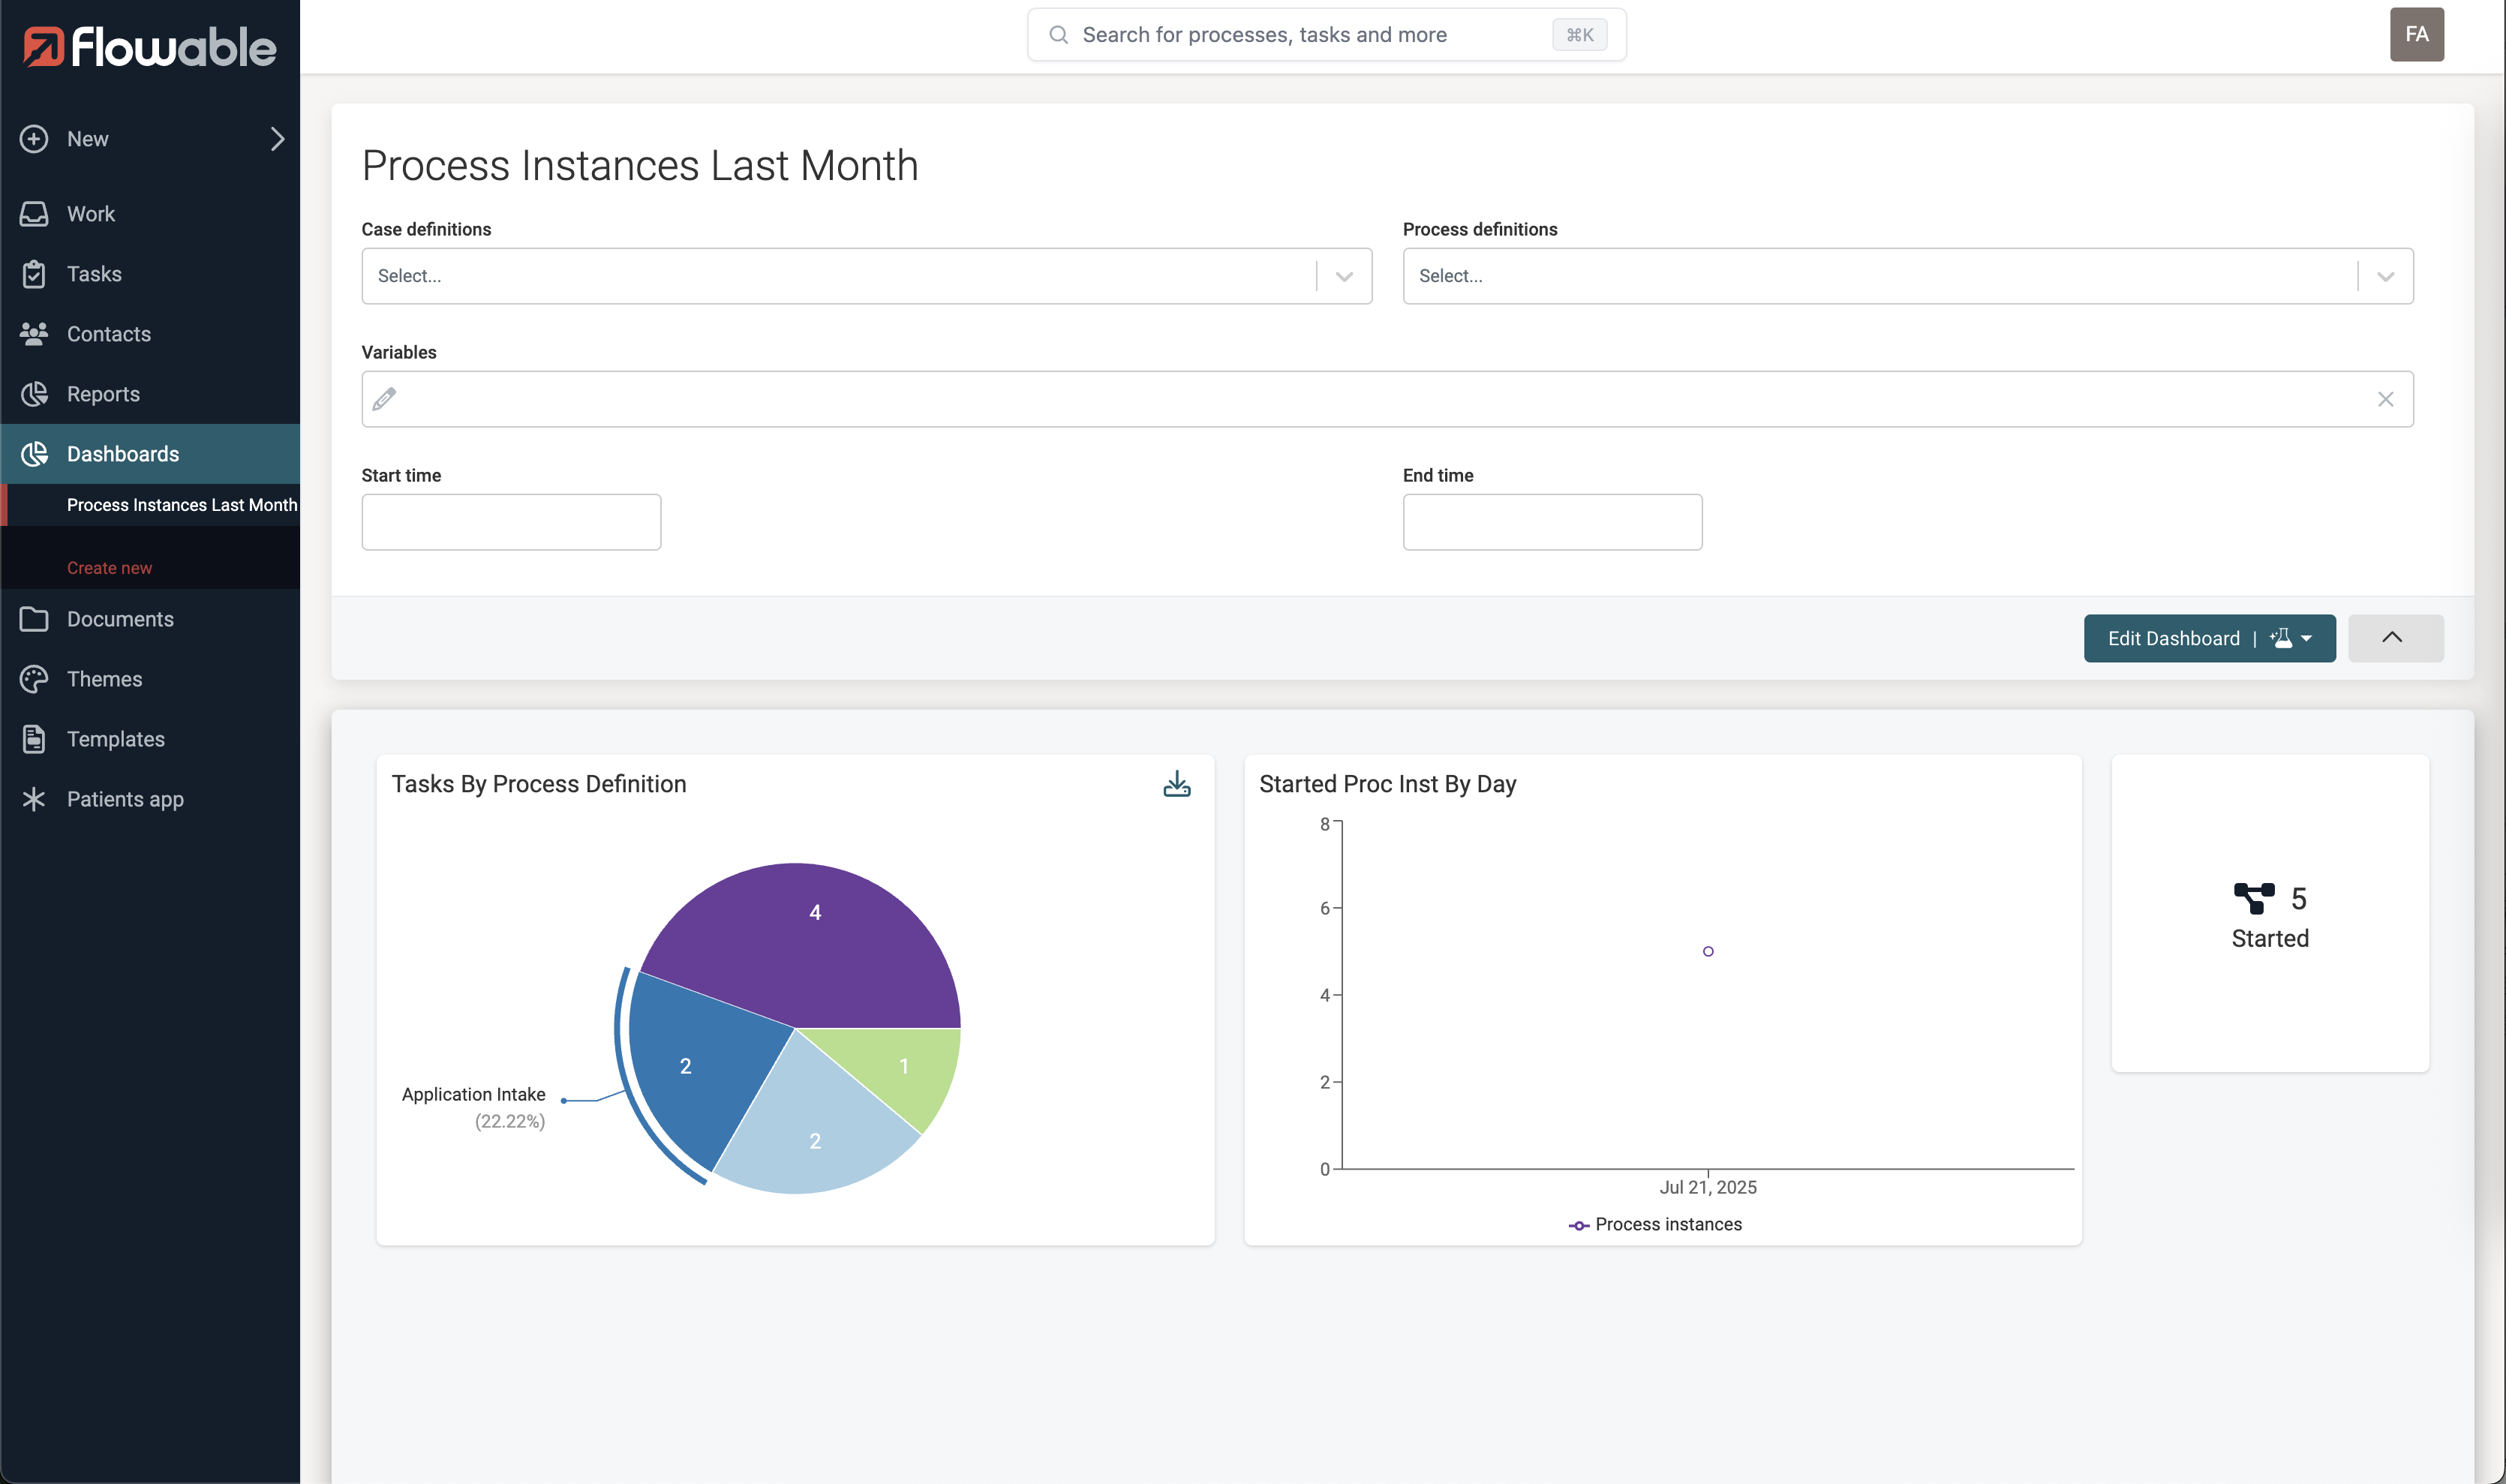Image resolution: width=2506 pixels, height=1484 pixels.
Task: Click inside the Start time field
Action: click(511, 521)
